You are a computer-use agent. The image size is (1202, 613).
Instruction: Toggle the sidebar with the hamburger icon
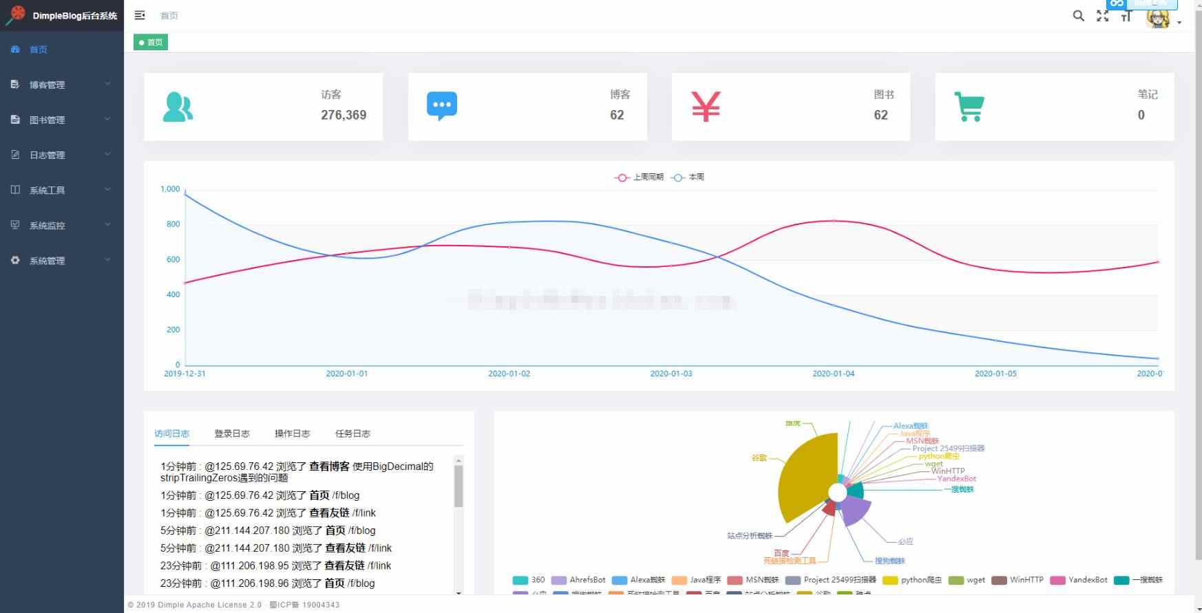point(140,15)
